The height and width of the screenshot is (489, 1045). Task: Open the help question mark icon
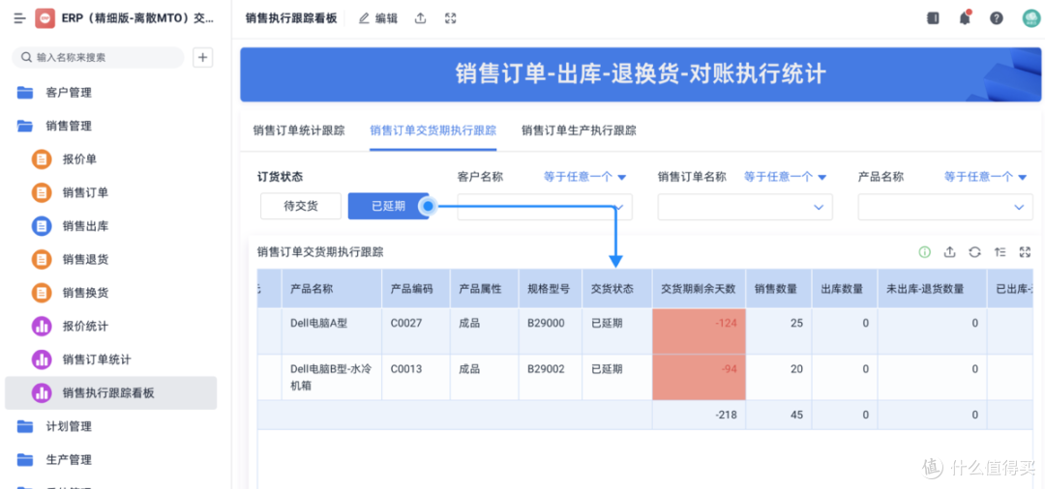click(997, 18)
